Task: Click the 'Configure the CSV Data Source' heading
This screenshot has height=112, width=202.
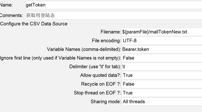Action: (x=34, y=24)
